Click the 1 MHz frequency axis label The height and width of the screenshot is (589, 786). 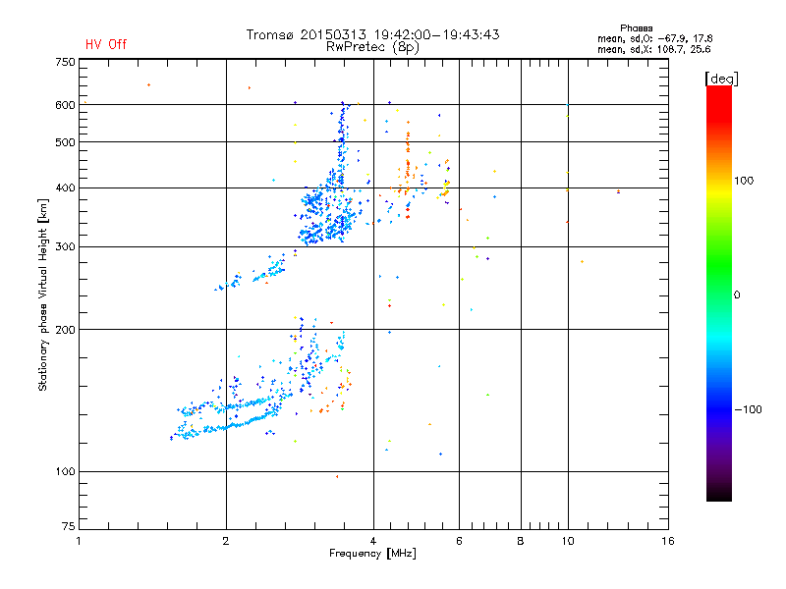point(79,541)
